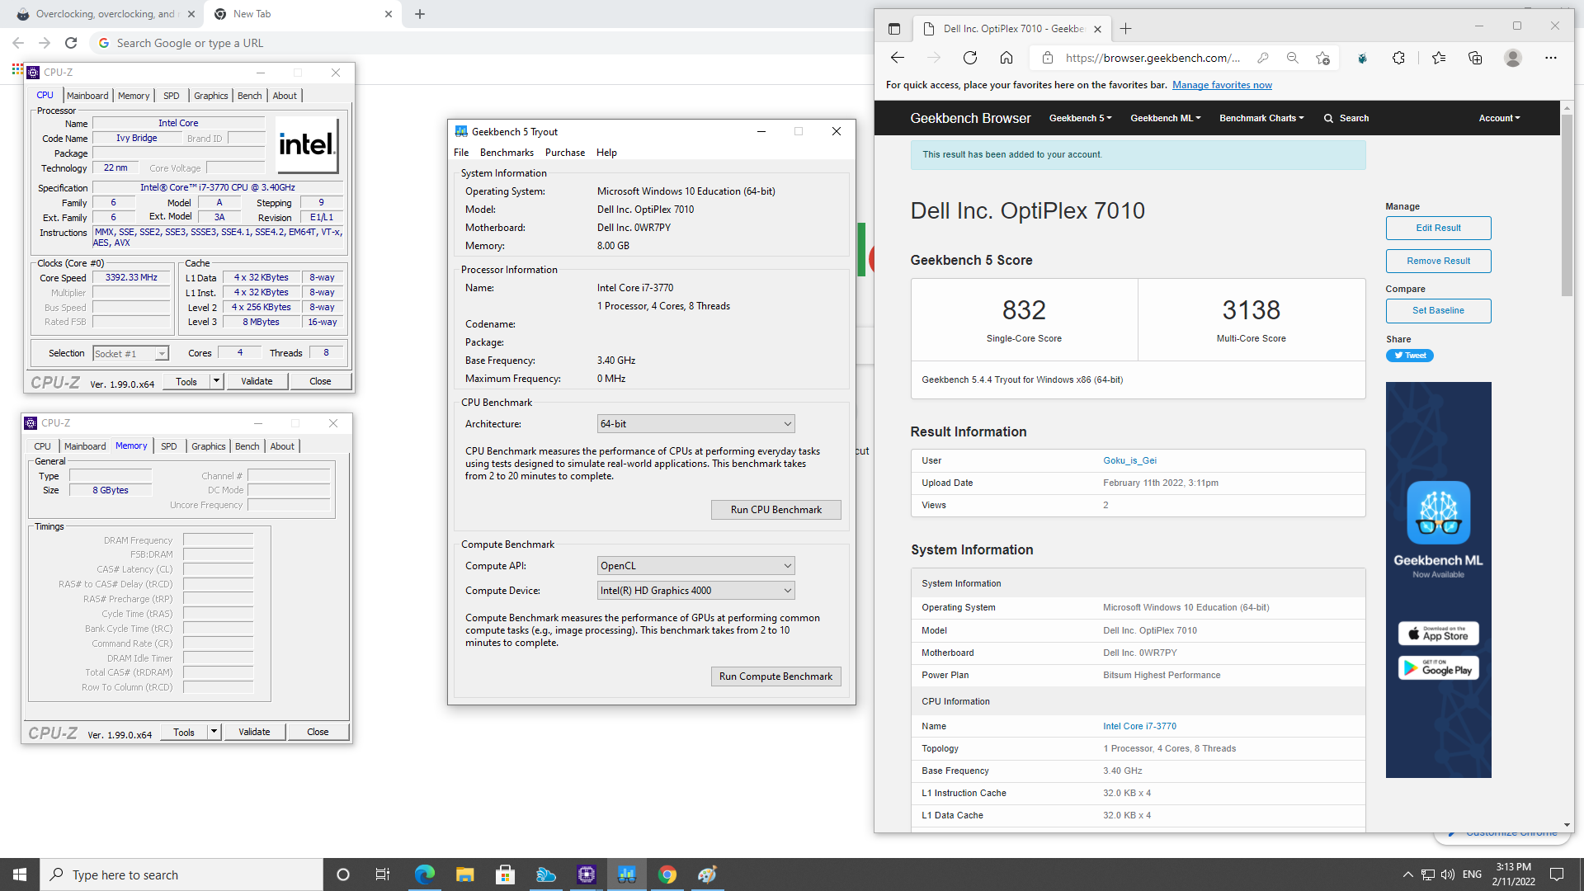
Task: Open Geekbench Benchmarks menu
Action: tap(507, 153)
